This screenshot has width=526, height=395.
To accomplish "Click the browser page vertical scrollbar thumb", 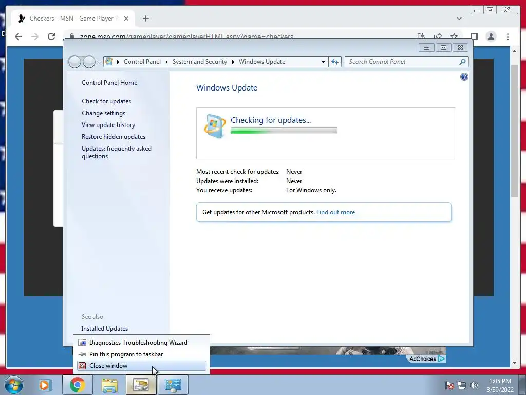I will (x=514, y=130).
